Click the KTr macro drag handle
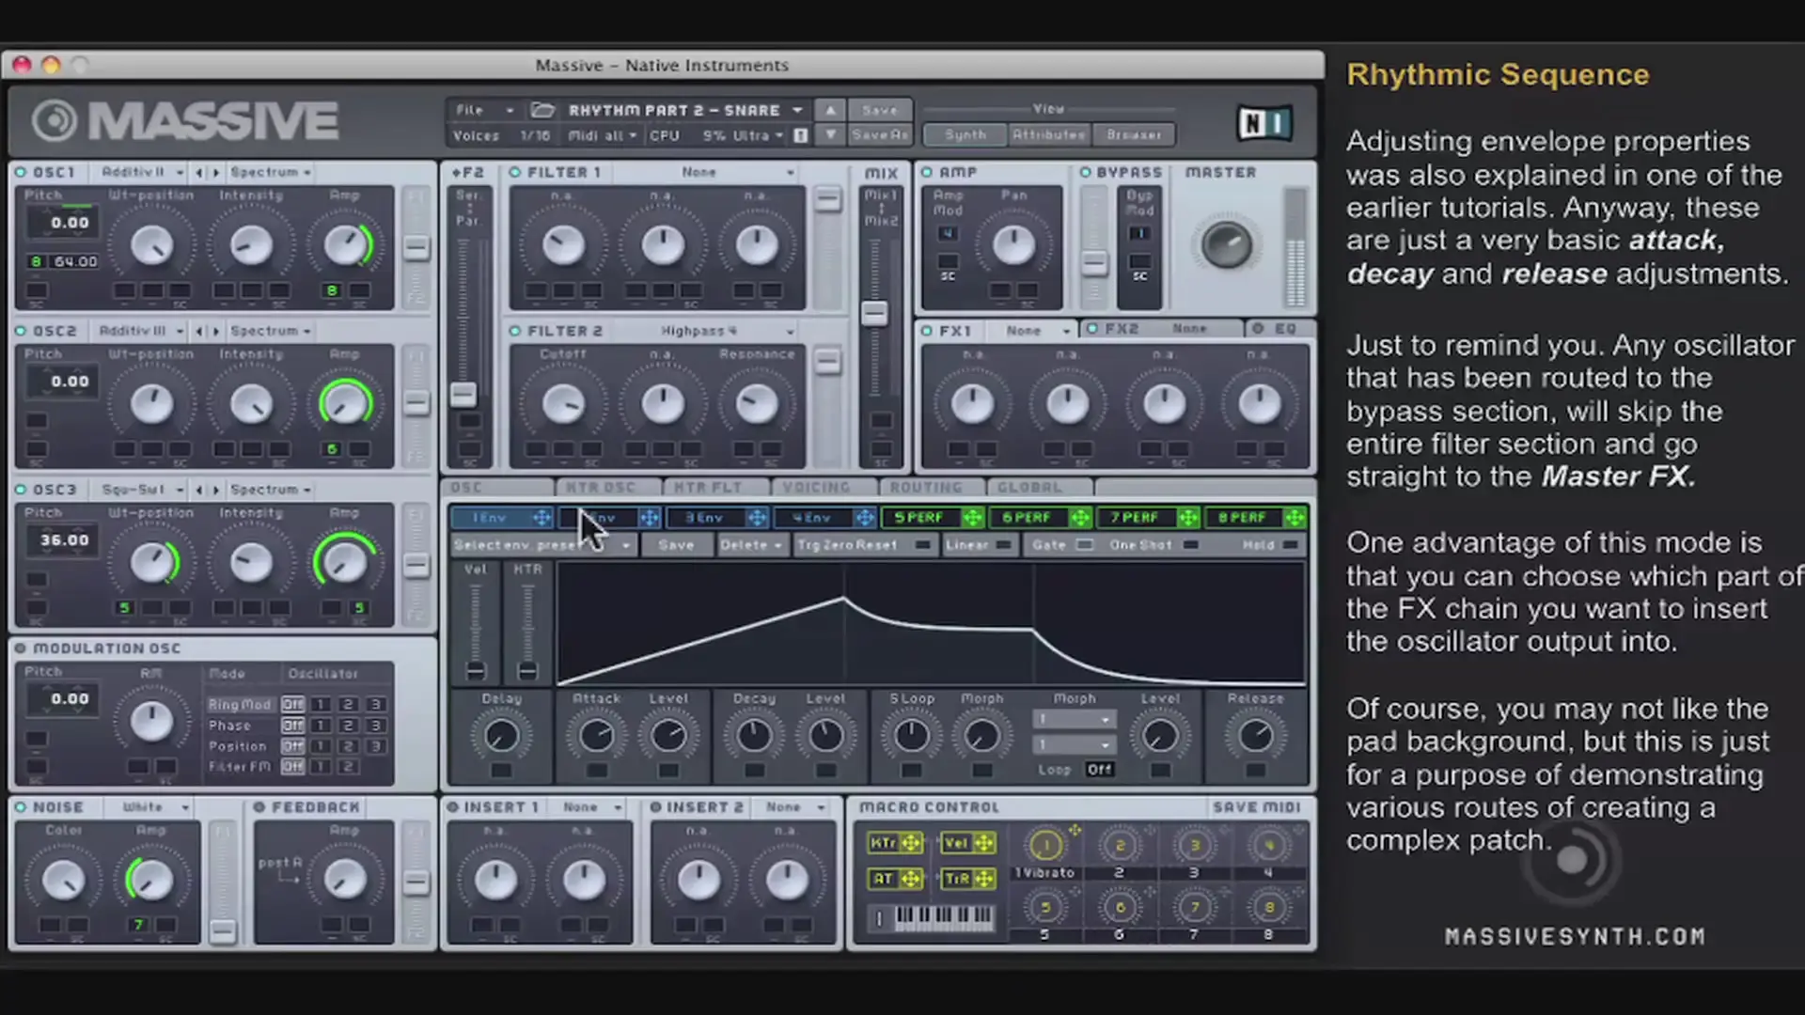1805x1015 pixels. point(911,843)
